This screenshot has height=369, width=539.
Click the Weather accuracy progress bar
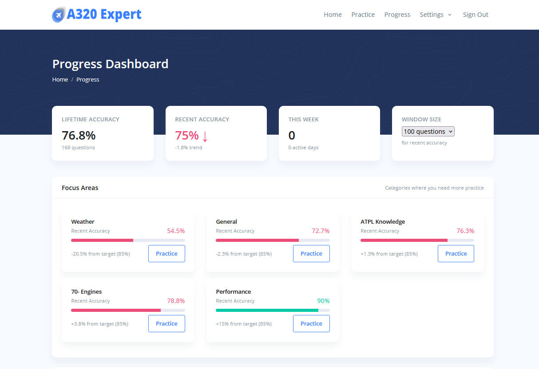[x=128, y=240]
